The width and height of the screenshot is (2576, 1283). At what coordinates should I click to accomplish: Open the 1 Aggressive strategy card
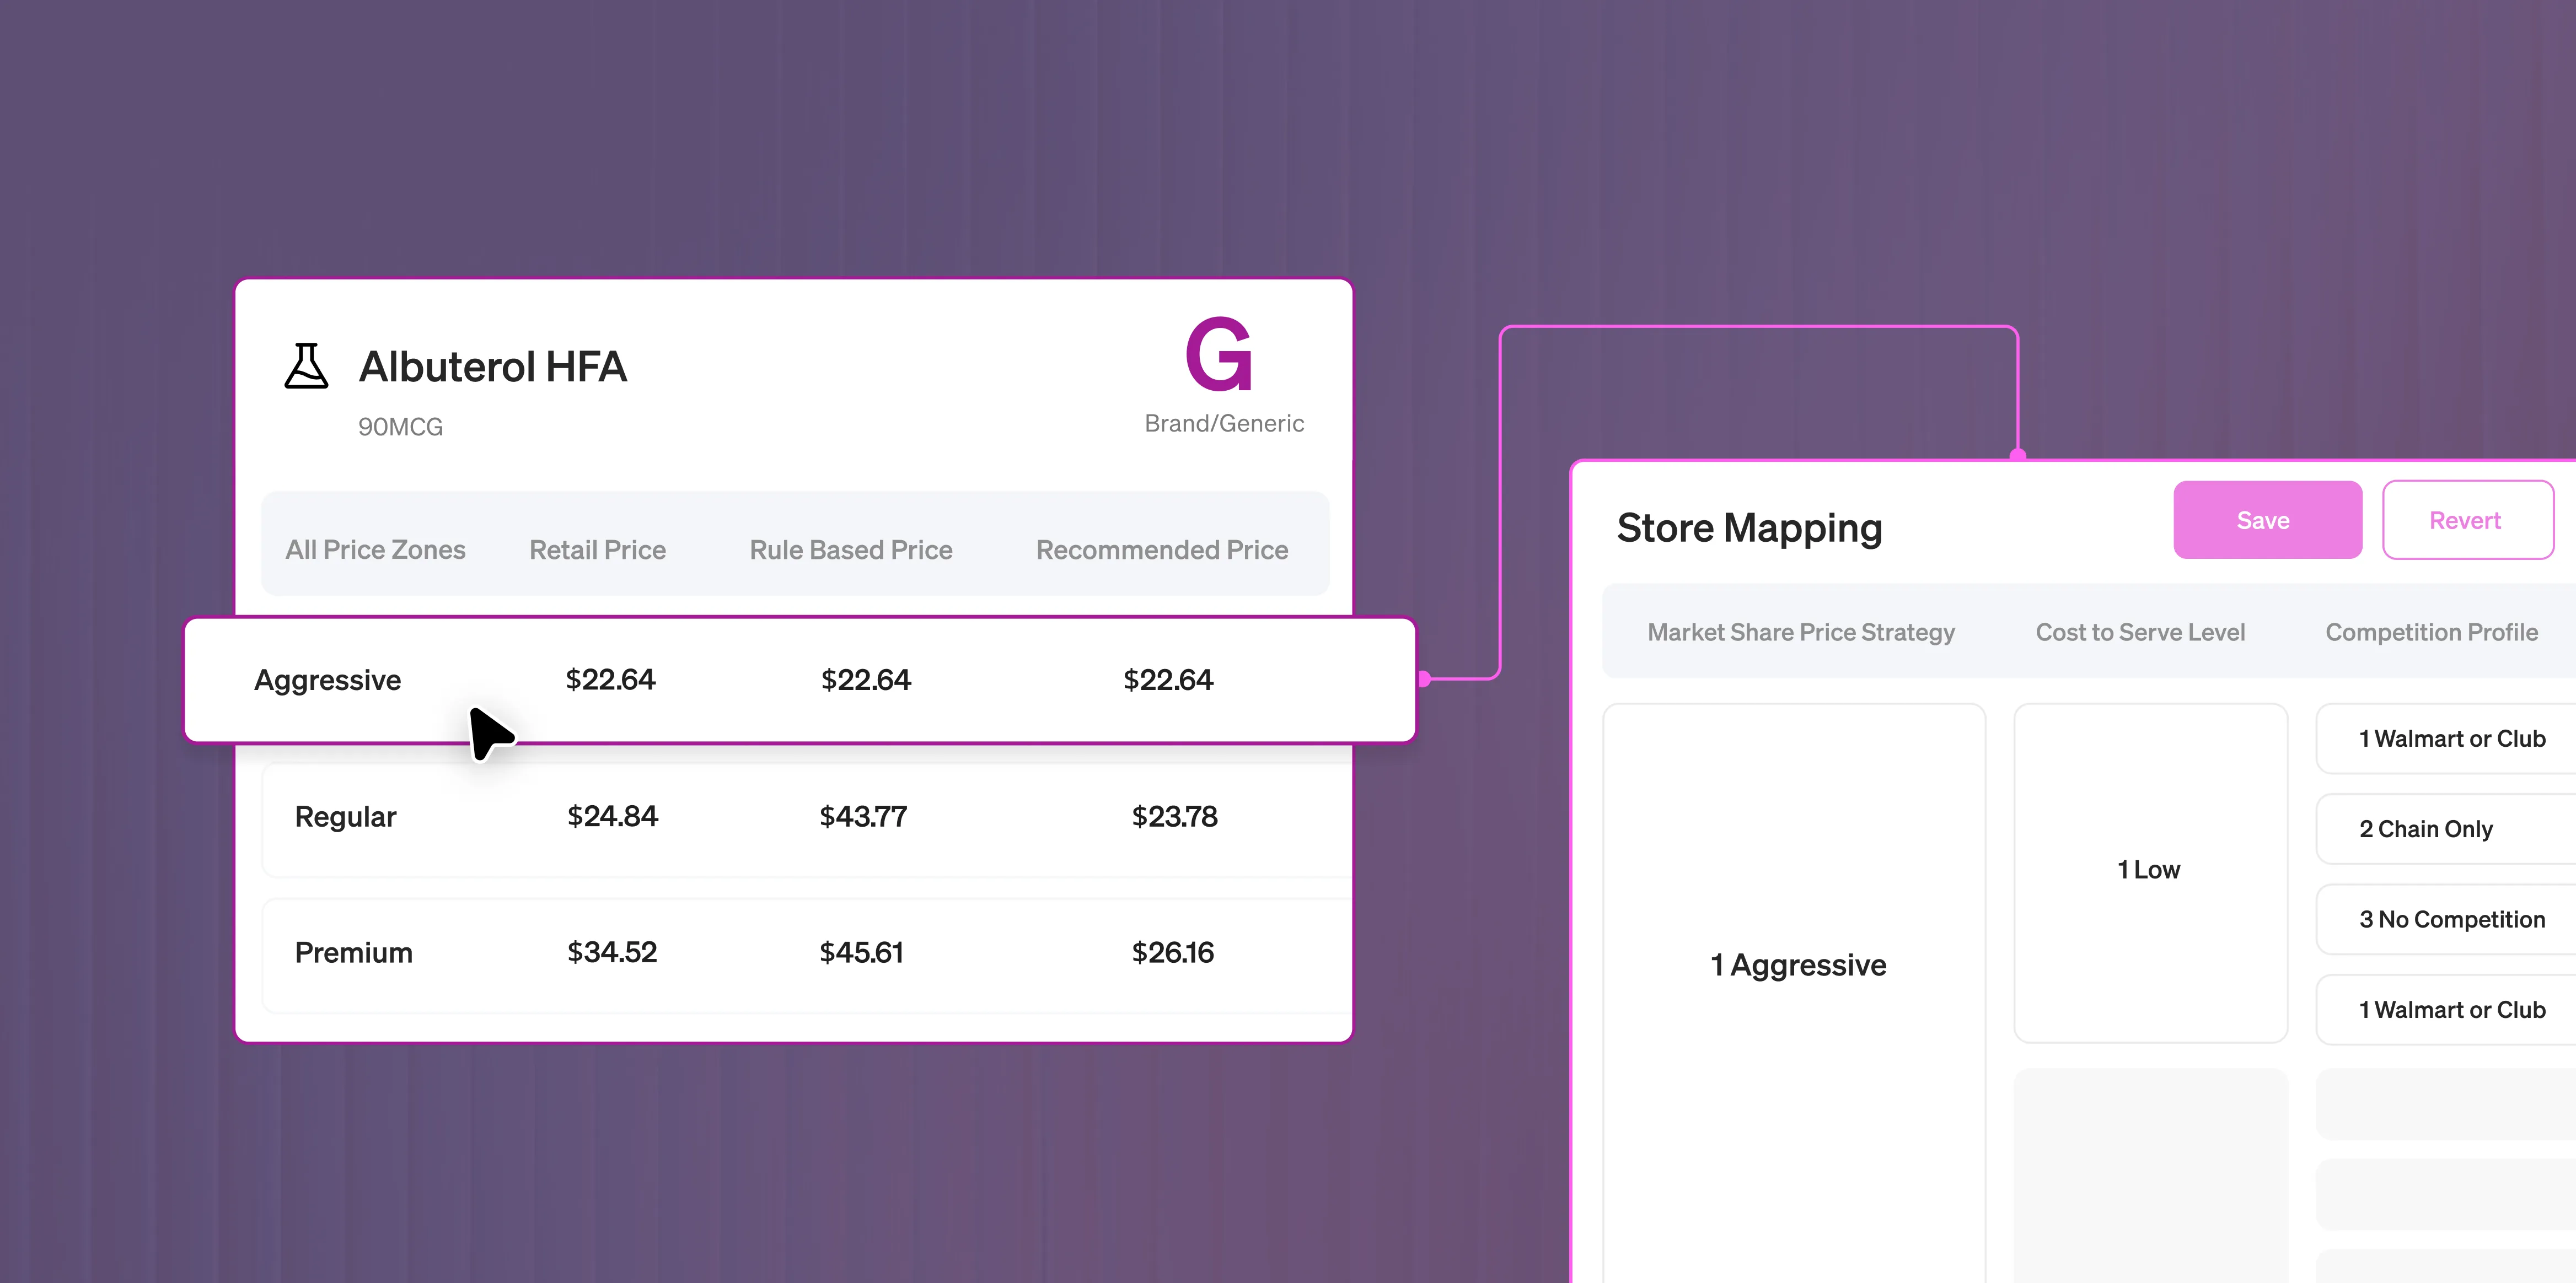1797,965
